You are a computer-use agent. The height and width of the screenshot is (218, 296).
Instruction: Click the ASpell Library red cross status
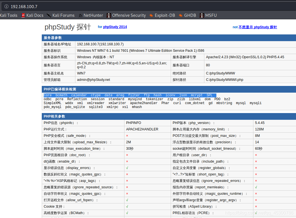point(256,207)
